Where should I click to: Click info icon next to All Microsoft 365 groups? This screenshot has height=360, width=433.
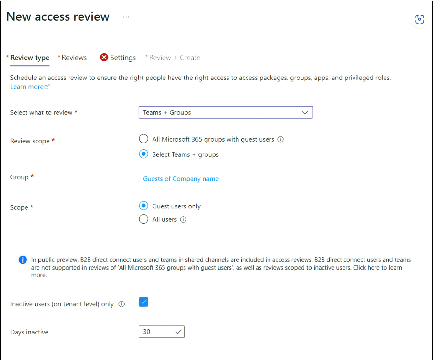pos(281,139)
